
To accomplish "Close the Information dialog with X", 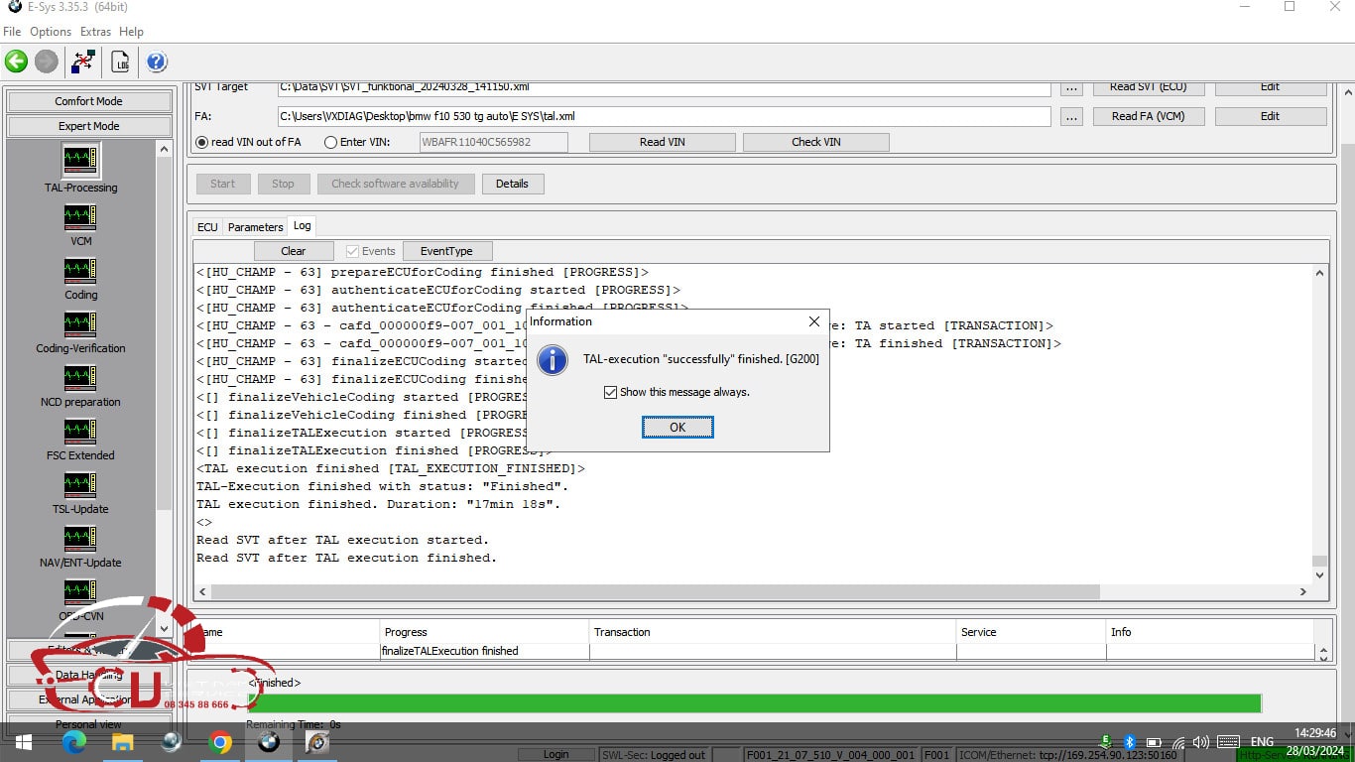I will pyautogui.click(x=814, y=321).
